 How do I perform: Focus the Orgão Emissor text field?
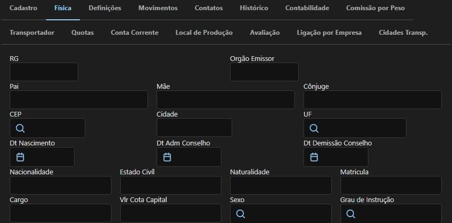[264, 72]
